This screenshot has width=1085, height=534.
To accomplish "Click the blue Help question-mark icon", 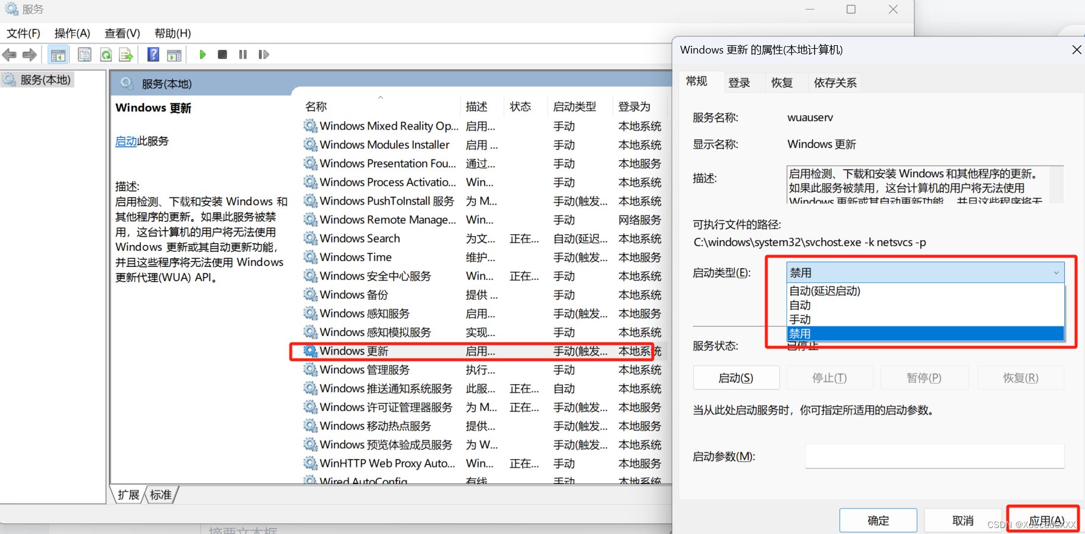I will tap(153, 55).
